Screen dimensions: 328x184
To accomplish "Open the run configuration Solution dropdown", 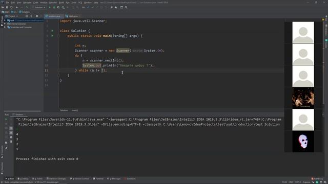I will click(39, 7).
